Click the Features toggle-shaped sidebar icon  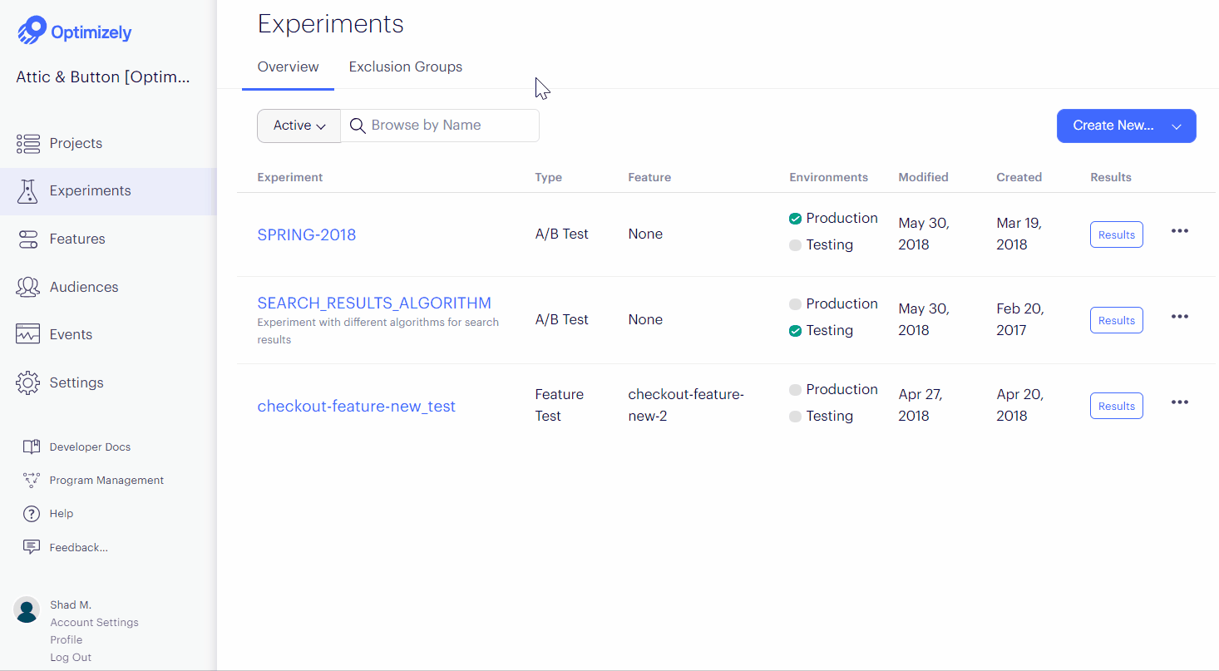click(28, 239)
